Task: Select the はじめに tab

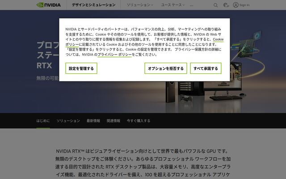Action: tap(43, 121)
